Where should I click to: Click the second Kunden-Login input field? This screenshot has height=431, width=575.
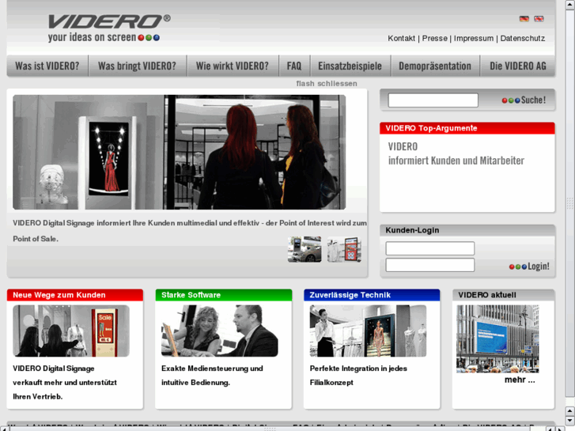click(429, 265)
